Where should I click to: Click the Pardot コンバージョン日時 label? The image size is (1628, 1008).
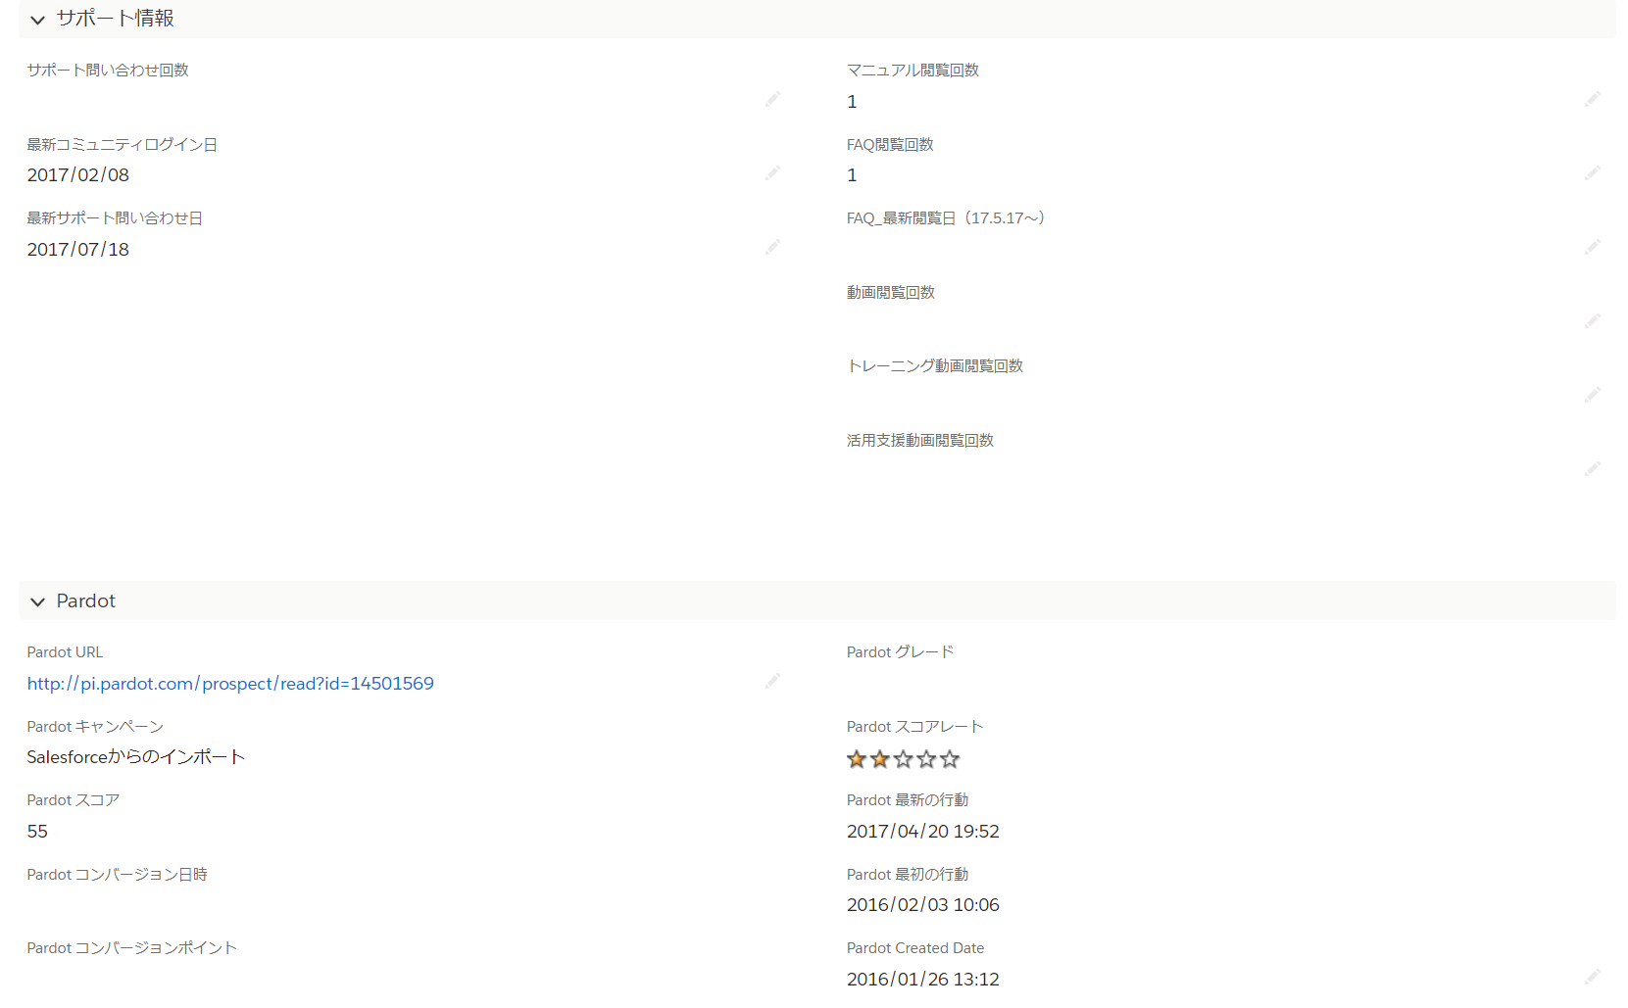pyautogui.click(x=117, y=875)
